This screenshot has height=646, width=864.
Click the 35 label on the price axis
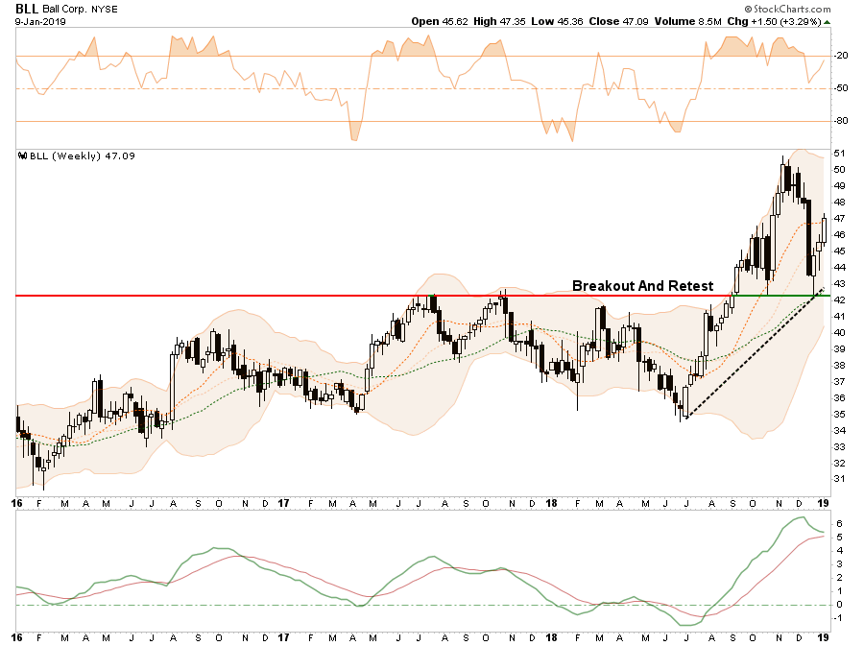pos(840,414)
